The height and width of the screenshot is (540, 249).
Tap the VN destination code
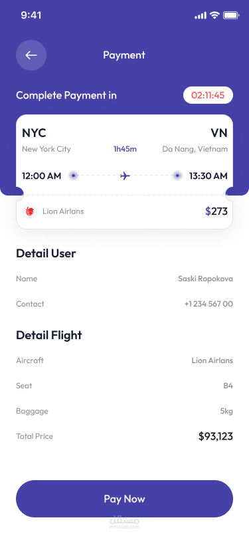click(x=219, y=133)
